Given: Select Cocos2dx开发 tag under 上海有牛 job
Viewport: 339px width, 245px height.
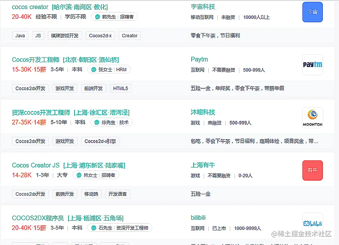Looking at the screenshot, I should pos(30,194).
